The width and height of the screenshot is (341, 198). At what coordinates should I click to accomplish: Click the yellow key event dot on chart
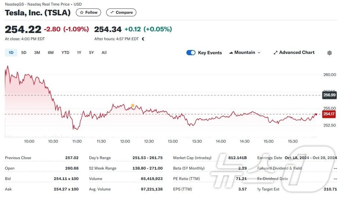(133, 106)
